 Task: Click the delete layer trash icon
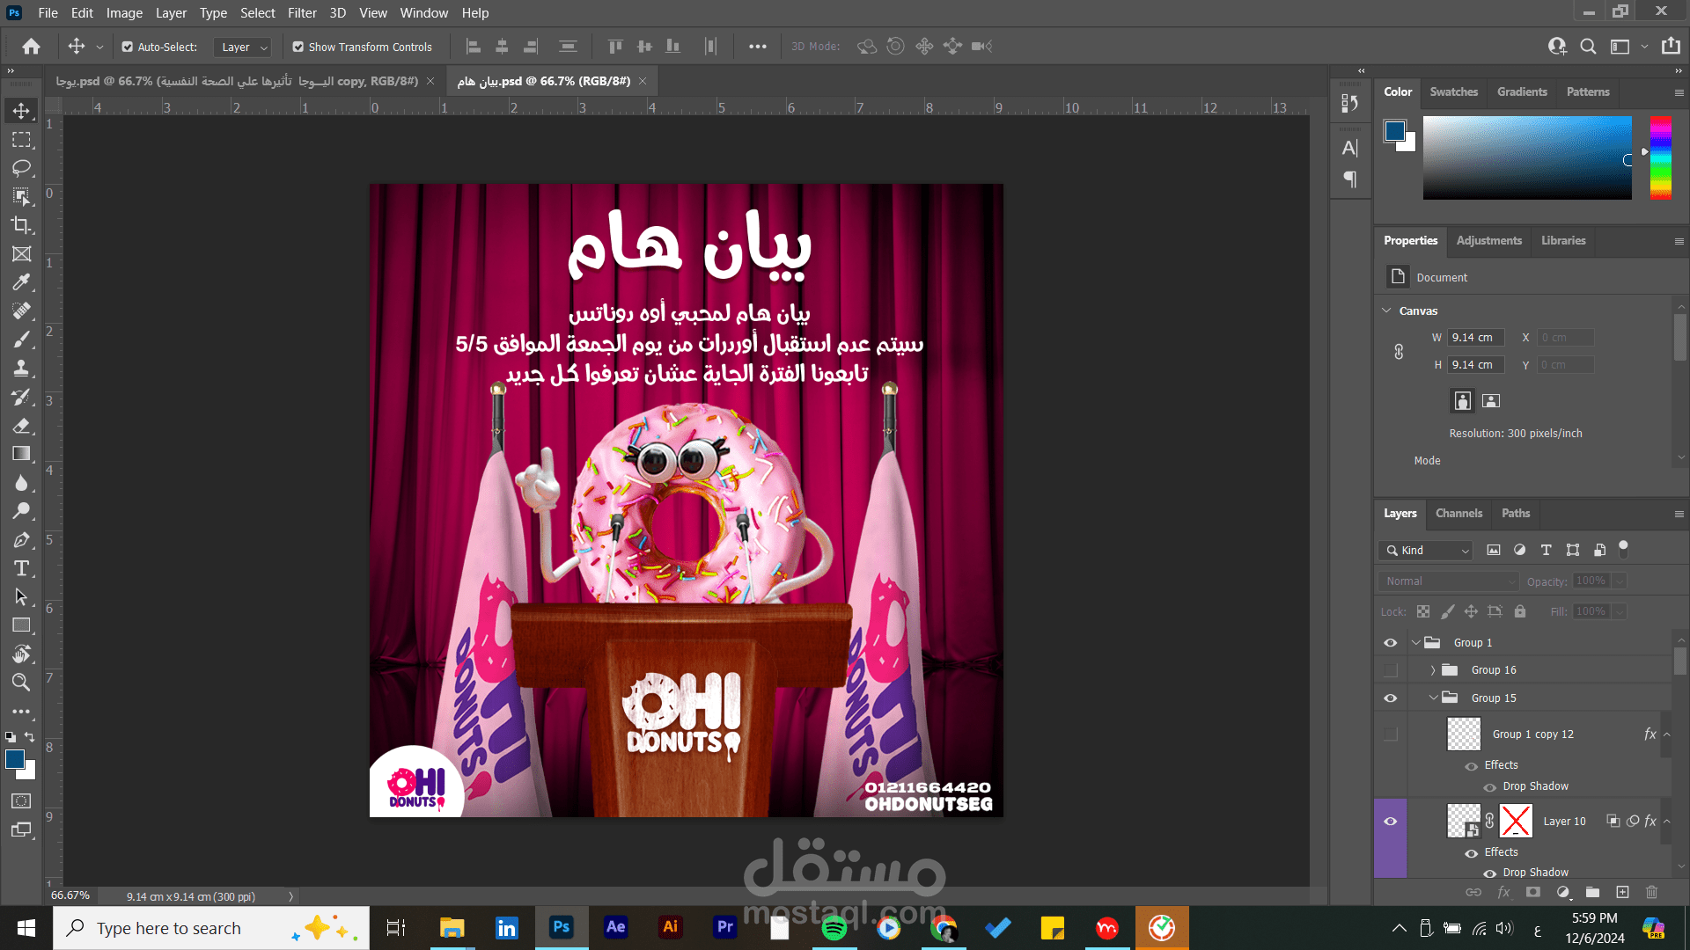pyautogui.click(x=1651, y=892)
